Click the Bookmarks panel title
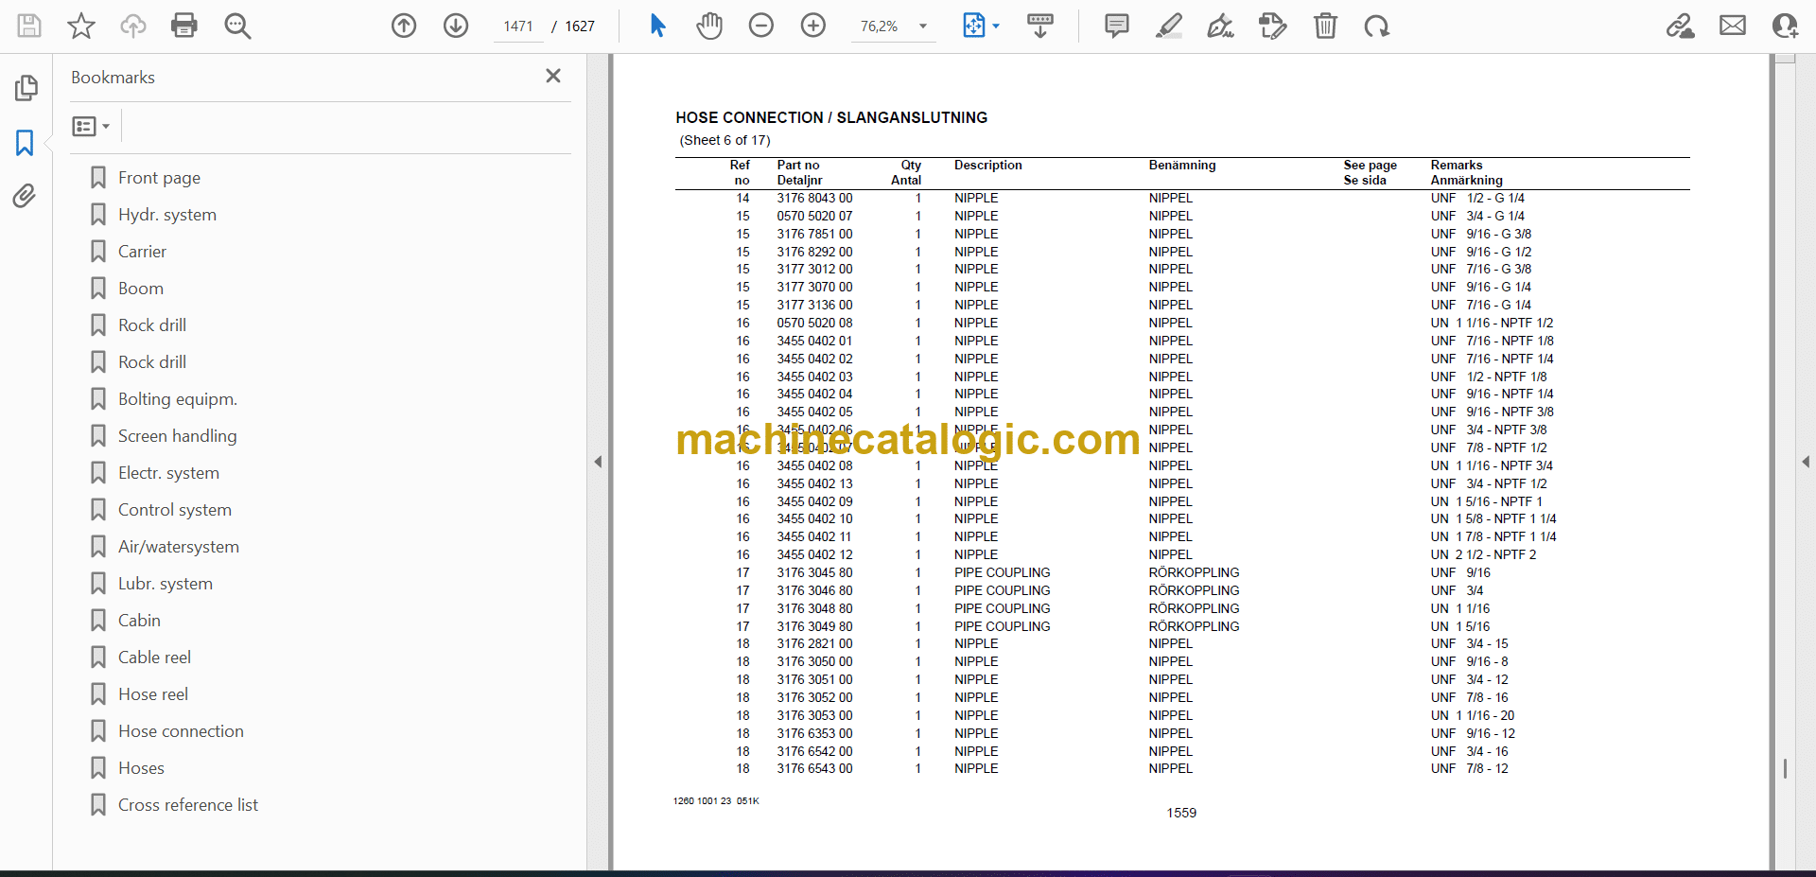The height and width of the screenshot is (877, 1816). [113, 78]
